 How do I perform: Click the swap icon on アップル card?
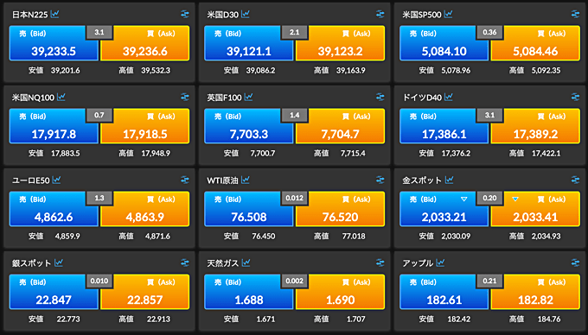(575, 262)
